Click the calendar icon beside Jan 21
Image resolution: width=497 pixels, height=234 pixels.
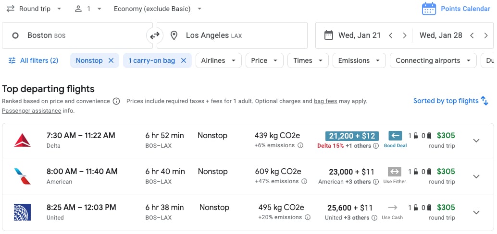329,35
